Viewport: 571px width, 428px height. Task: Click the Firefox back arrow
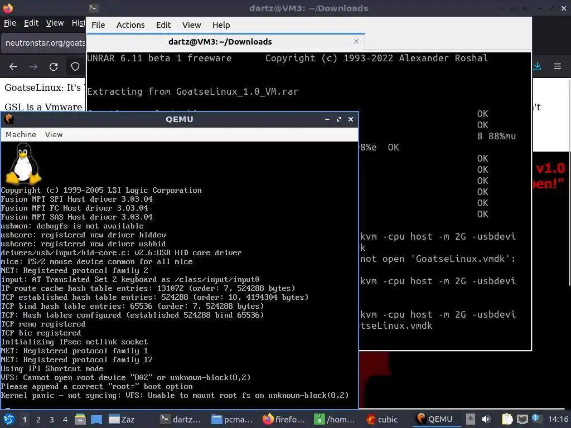coord(13,67)
